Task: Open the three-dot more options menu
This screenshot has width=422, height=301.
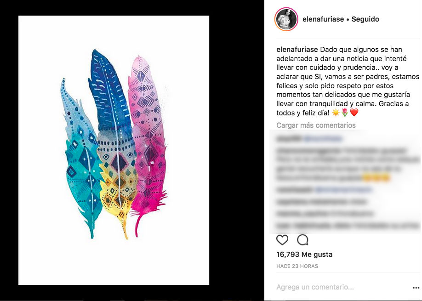Action: click(416, 288)
